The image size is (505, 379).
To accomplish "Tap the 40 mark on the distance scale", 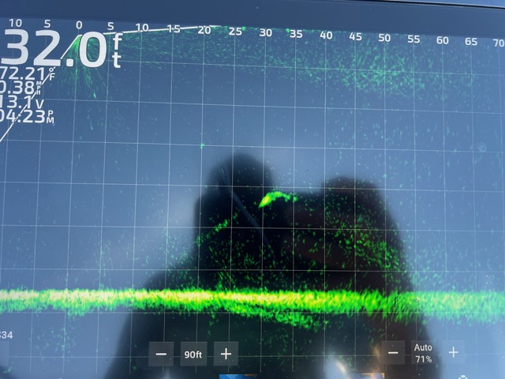I will (x=326, y=35).
